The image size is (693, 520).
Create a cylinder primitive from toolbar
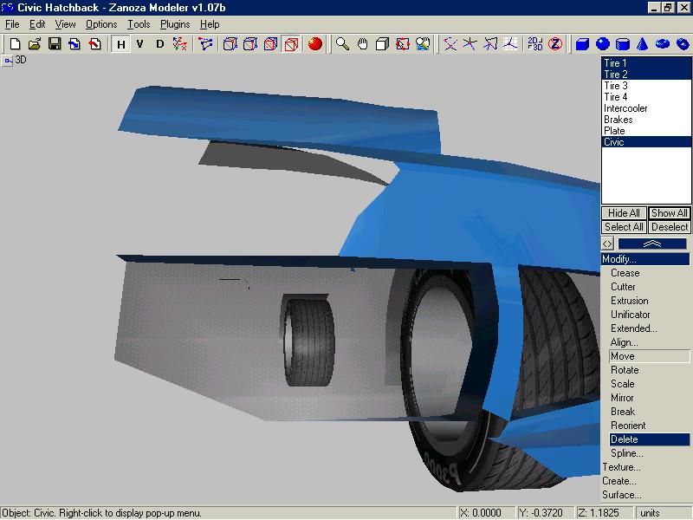623,43
